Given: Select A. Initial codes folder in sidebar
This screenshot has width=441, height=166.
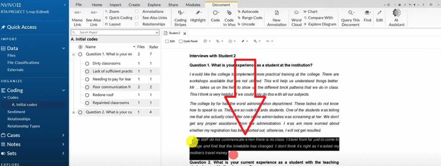Looking at the screenshot, I should 25,105.
